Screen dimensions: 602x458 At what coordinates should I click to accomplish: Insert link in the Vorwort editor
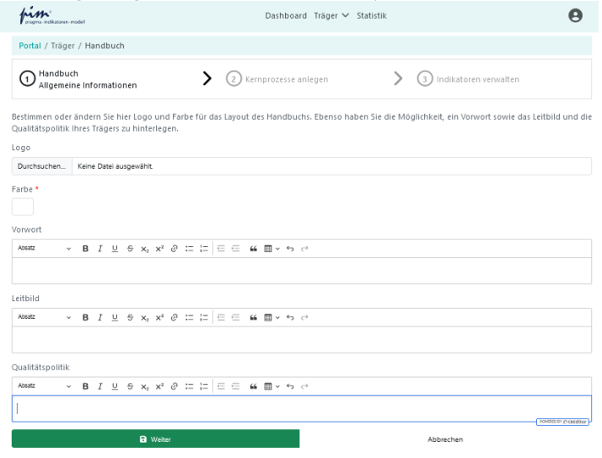point(174,249)
